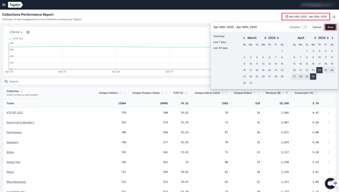Select April 15 in the calendar
Viewport: 339px width, 192px height.
click(306, 64)
